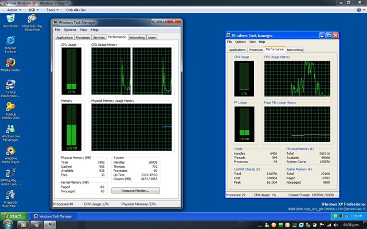Open File menu in XP Task Manager
Image resolution: width=367 pixels, height=229 pixels.
(229, 42)
